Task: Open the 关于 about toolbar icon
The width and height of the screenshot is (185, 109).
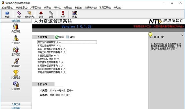Action: coord(63,14)
